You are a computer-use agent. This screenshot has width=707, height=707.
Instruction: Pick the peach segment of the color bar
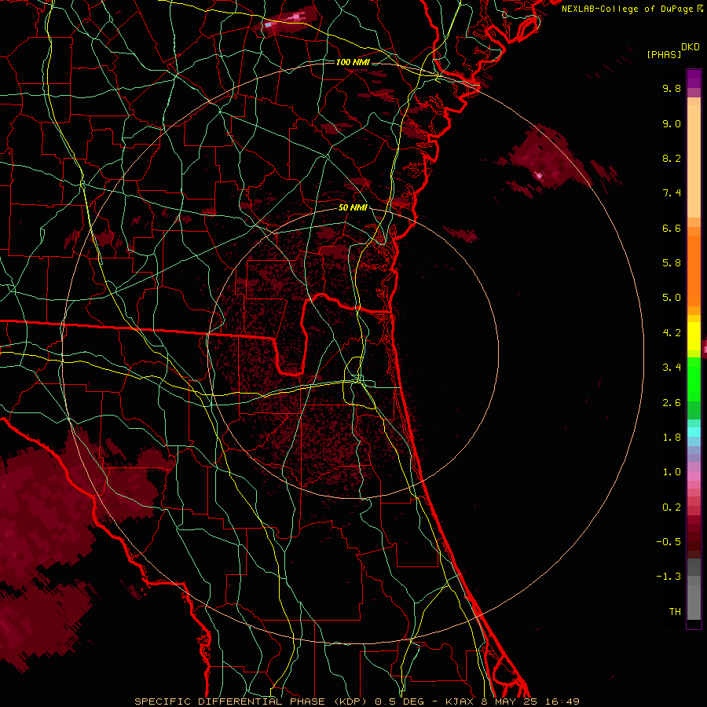click(x=694, y=161)
